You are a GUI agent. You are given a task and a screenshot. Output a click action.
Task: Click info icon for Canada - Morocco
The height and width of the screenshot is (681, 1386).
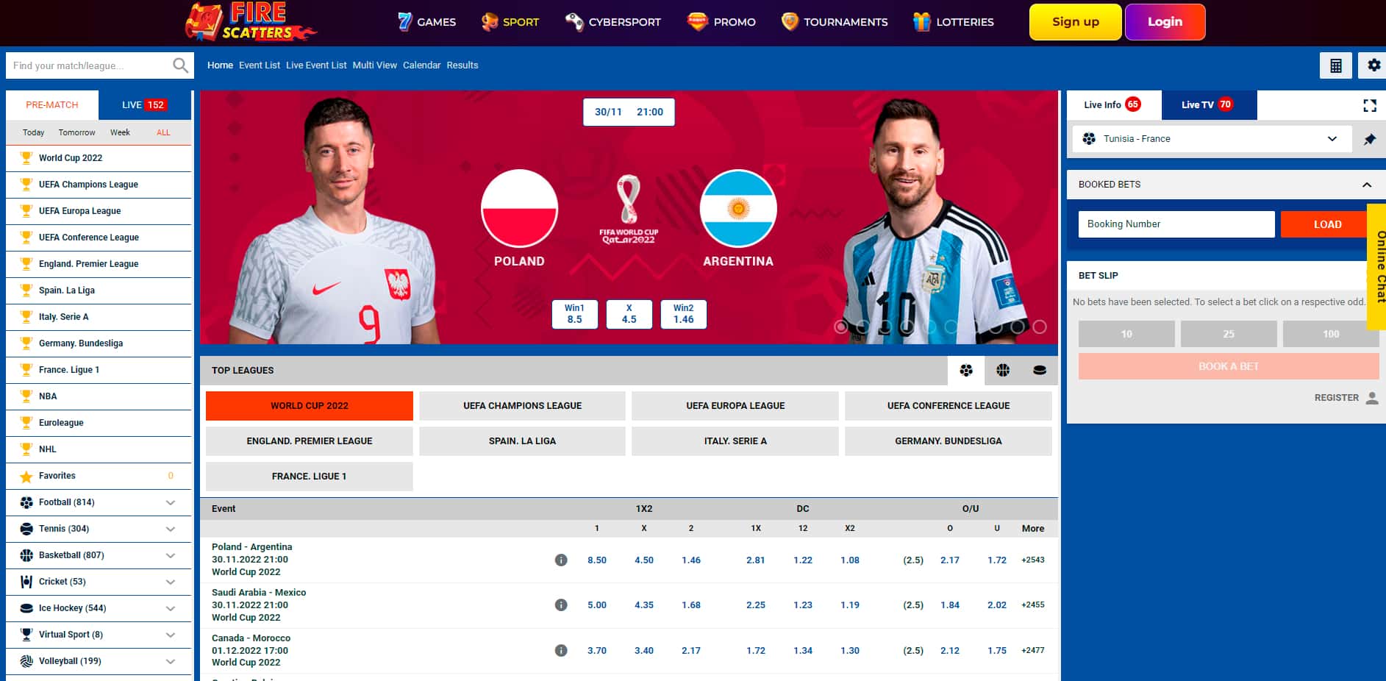coord(561,651)
